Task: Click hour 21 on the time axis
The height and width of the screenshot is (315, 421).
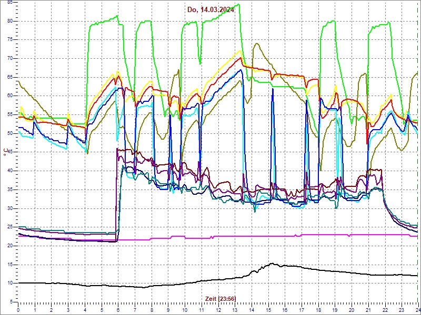Action: pos(369,309)
